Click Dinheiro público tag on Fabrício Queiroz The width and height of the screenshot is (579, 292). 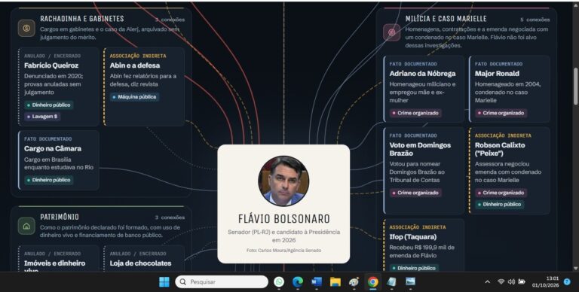(x=49, y=105)
